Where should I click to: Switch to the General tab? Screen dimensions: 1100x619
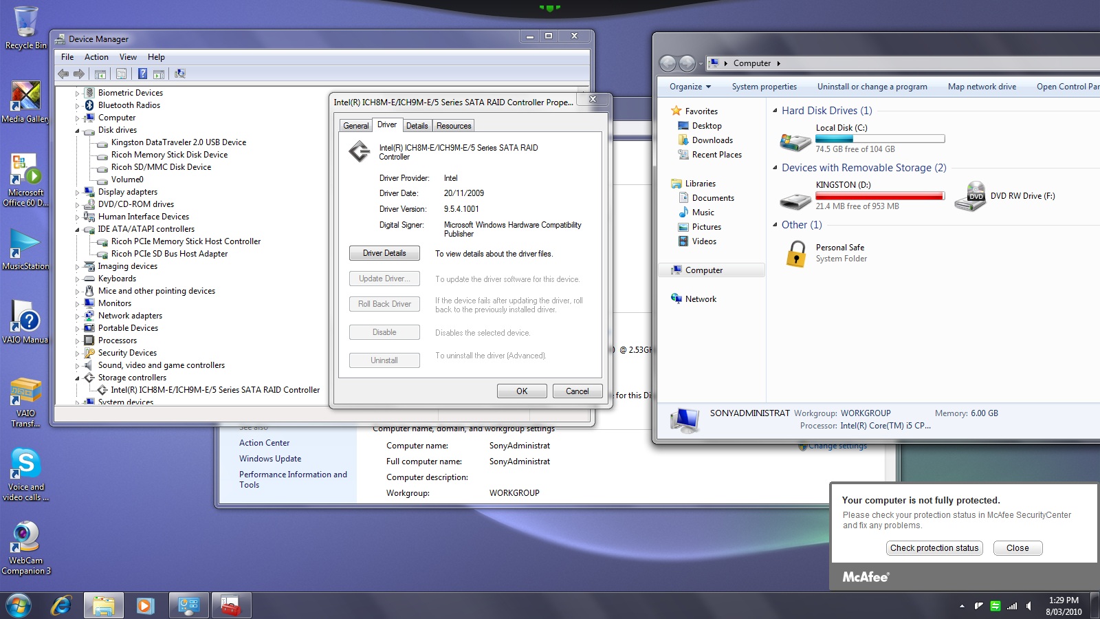[356, 126]
